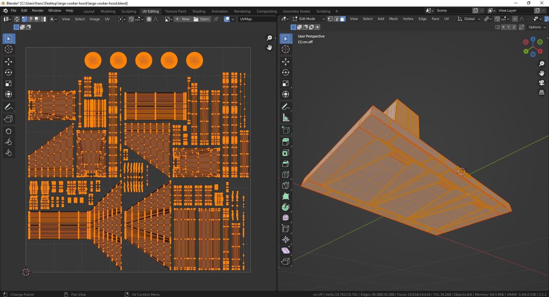Click the Open image button
Image resolution: width=549 pixels, height=297 pixels.
pyautogui.click(x=202, y=19)
